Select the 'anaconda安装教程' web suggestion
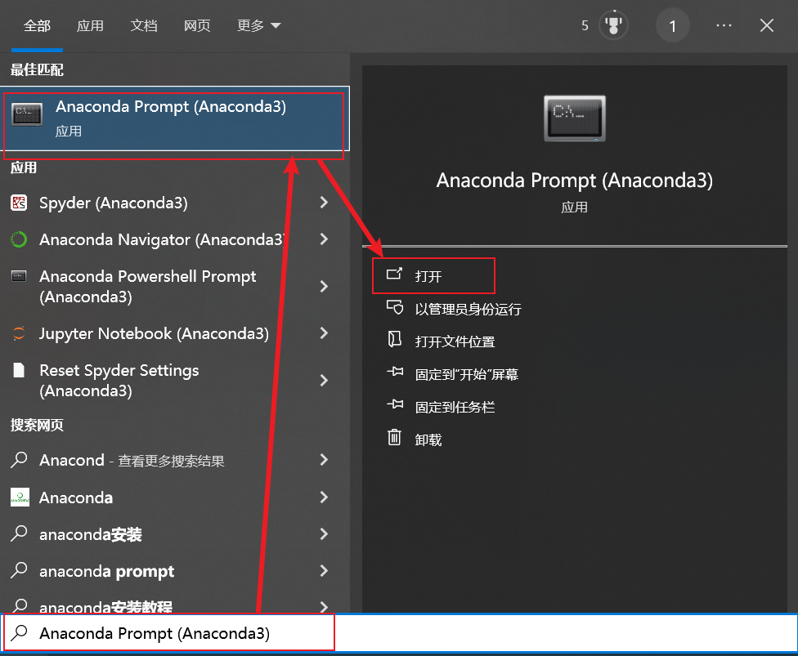The width and height of the screenshot is (798, 656). (175, 602)
